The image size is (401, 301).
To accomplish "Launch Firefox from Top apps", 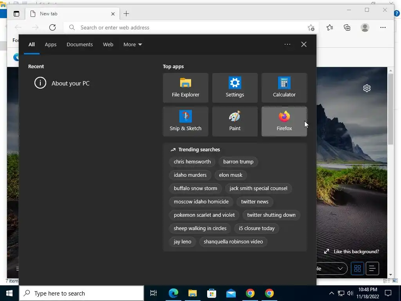I will (x=284, y=121).
